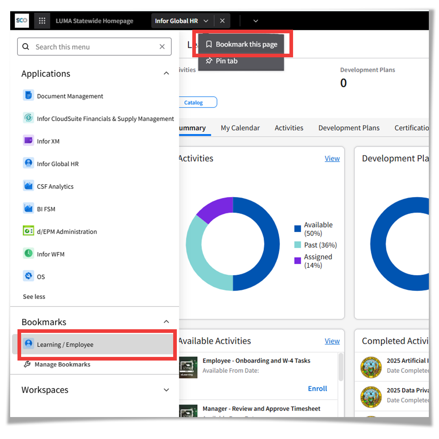Click the Learning / Employee bookmark icon
Viewport: 439px width, 439px height.
click(28, 344)
